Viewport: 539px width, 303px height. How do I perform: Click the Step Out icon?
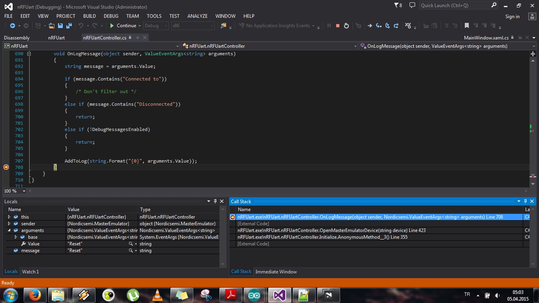pos(396,26)
